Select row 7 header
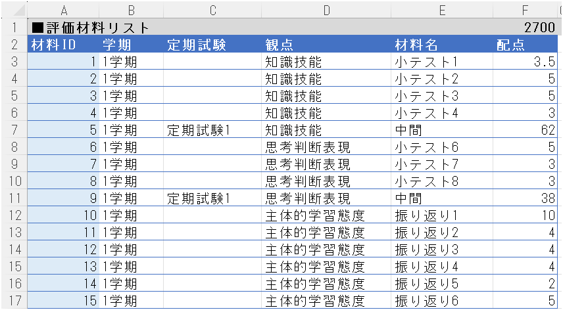 tap(14, 130)
